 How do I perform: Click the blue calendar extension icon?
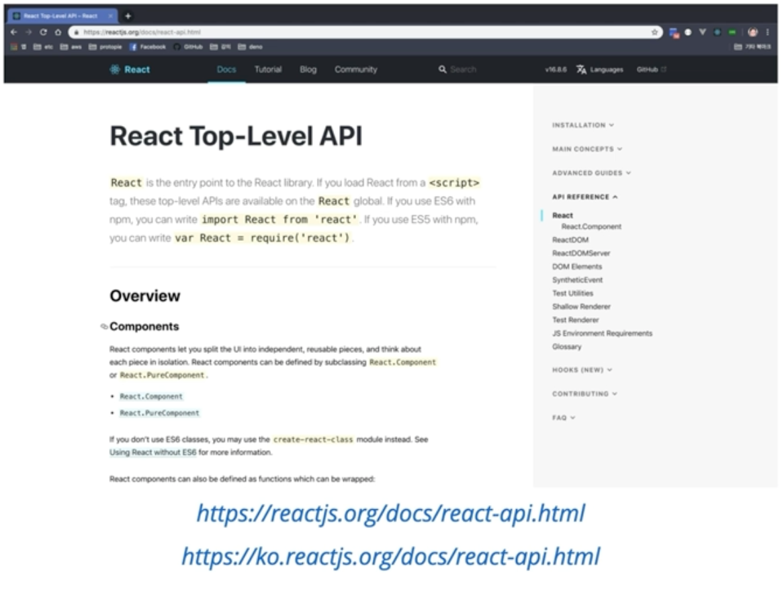pyautogui.click(x=674, y=32)
